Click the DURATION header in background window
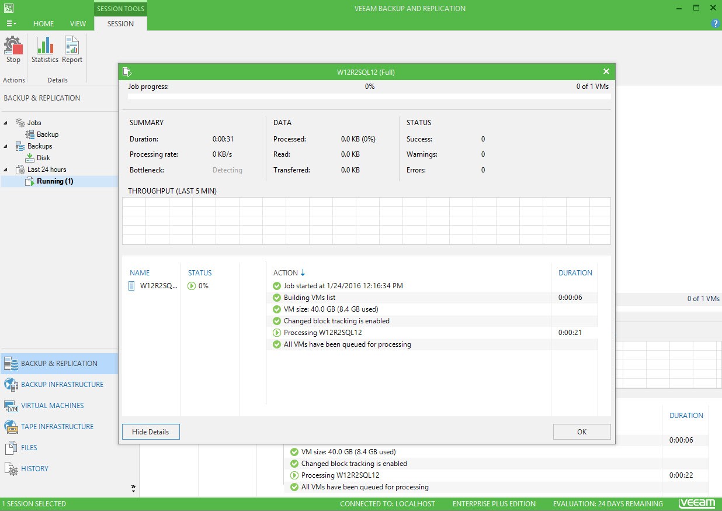 (x=686, y=416)
